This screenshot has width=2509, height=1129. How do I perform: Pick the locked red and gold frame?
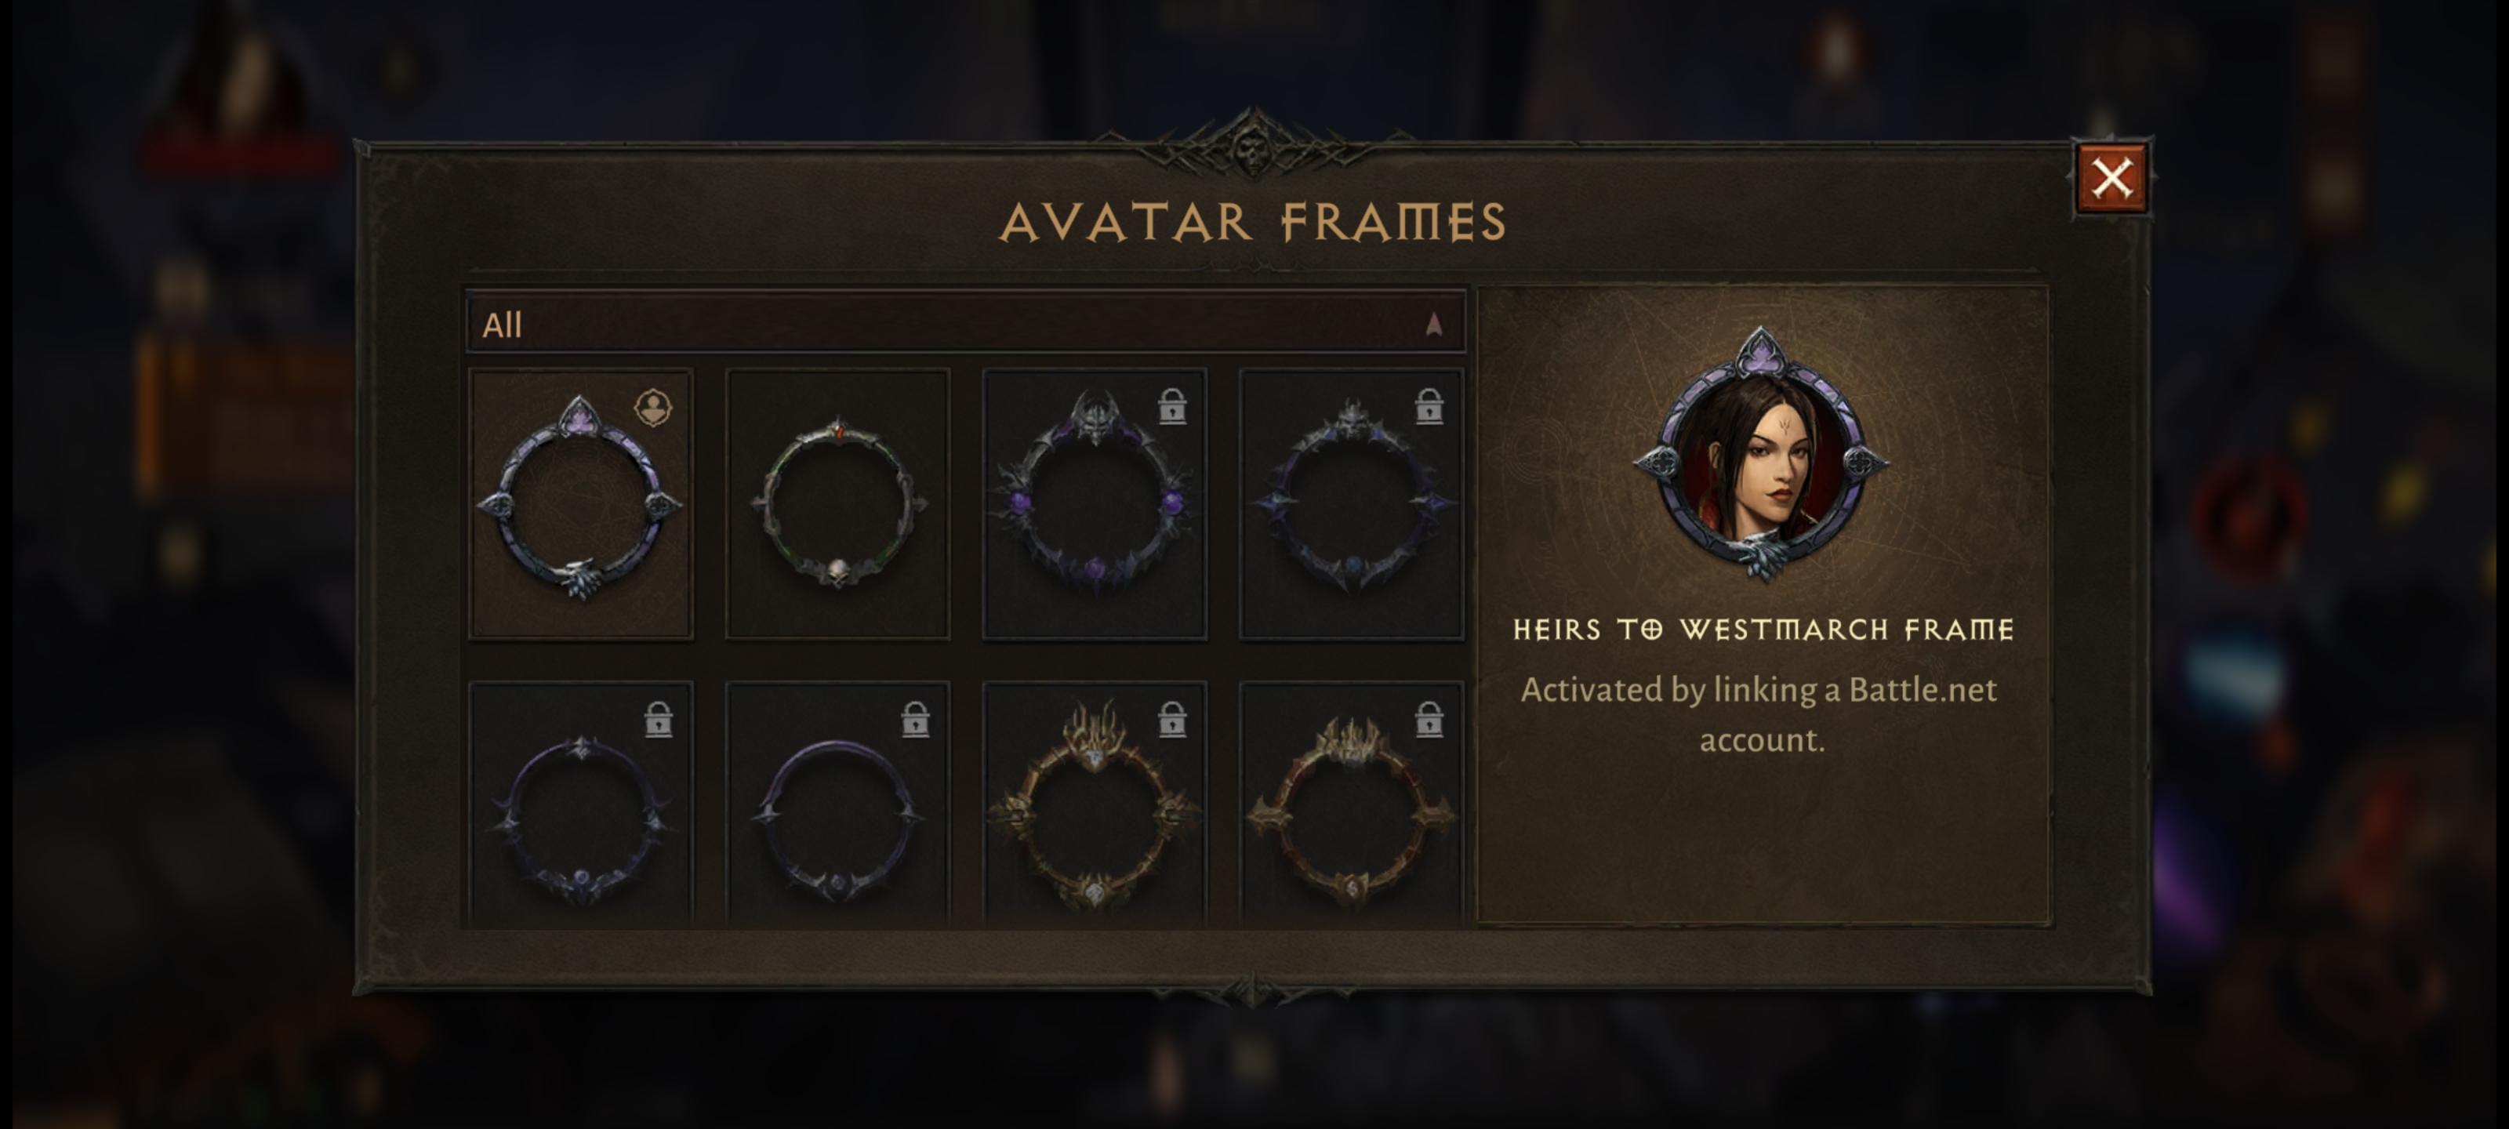1352,804
